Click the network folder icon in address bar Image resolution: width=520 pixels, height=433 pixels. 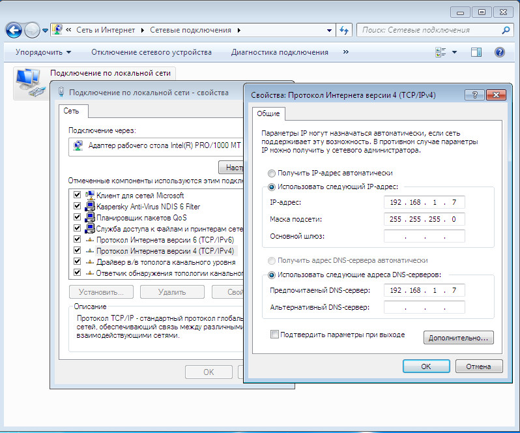[57, 29]
